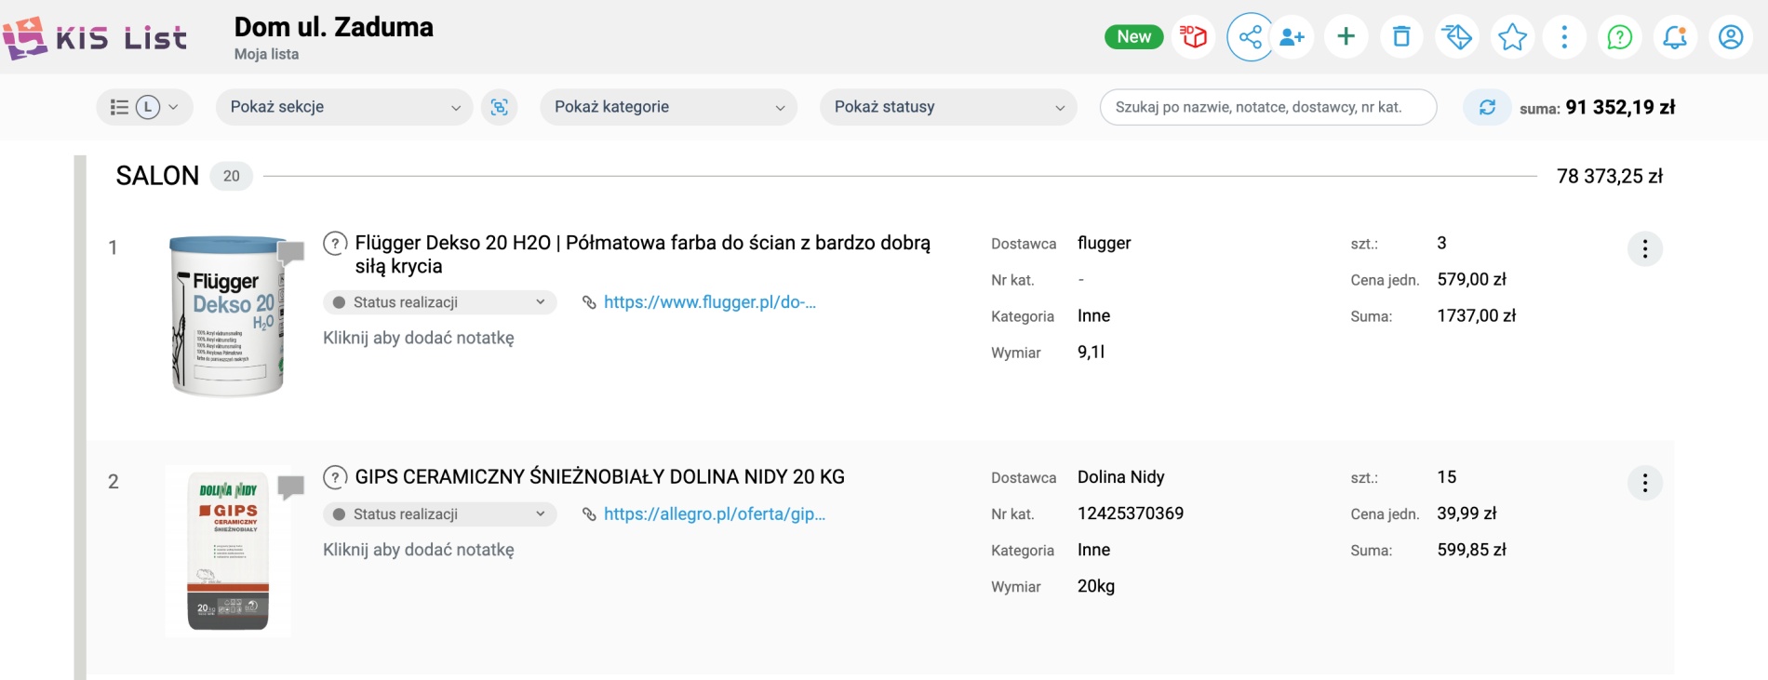Open the list view size selector
Viewport: 1768px width, 680px height.
point(144,107)
